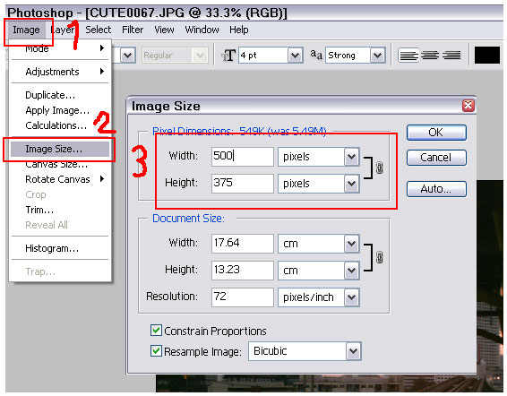Screen dimensions: 507x396
Task: Open the Strong anti-aliasing dropdown
Action: pyautogui.click(x=378, y=56)
